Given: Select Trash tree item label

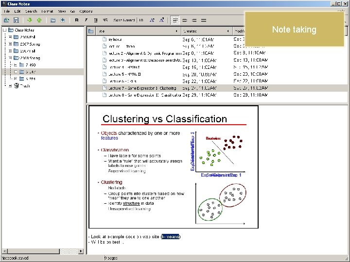Looking at the screenshot, I should tap(25, 85).
